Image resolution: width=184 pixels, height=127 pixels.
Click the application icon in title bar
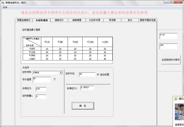click(3, 3)
